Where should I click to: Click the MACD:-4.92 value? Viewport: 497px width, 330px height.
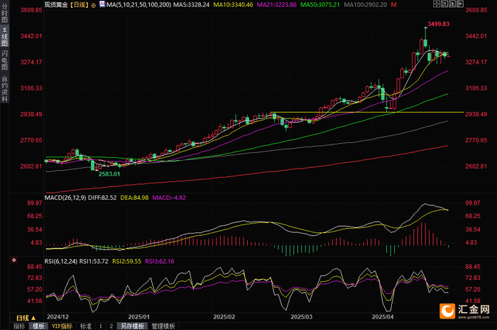[x=169, y=198]
